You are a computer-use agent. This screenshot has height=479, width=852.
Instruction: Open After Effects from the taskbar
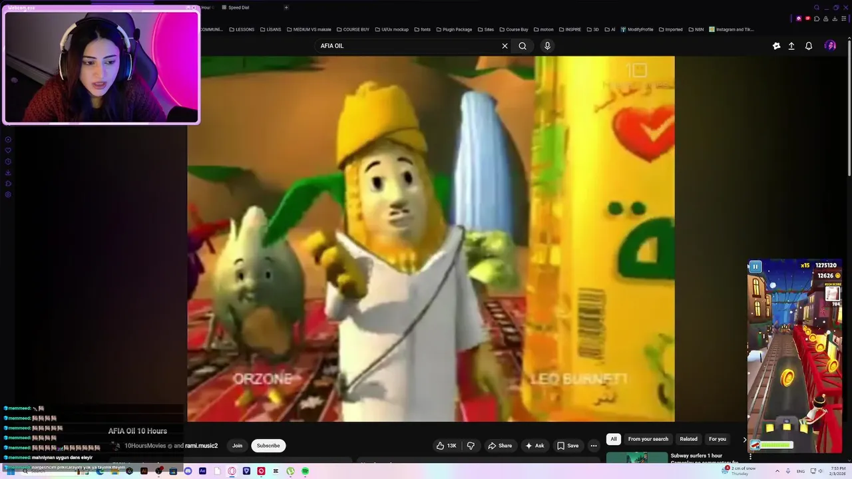click(x=202, y=471)
